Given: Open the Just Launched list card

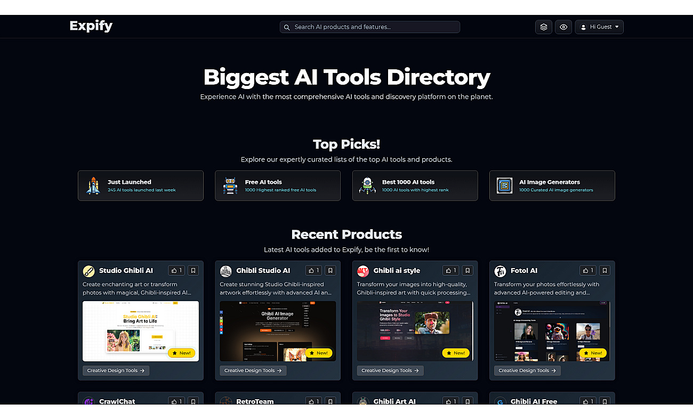Looking at the screenshot, I should [x=141, y=185].
